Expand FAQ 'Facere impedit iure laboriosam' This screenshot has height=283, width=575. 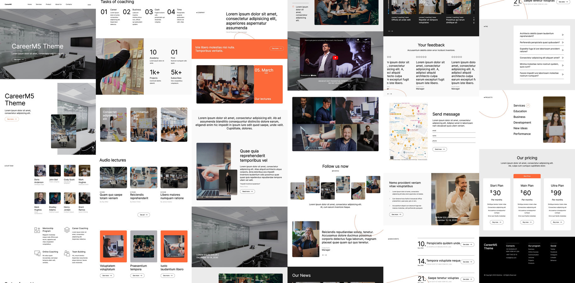click(x=563, y=75)
